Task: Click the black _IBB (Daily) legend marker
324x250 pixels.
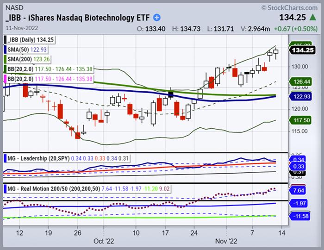Action: click(6, 40)
